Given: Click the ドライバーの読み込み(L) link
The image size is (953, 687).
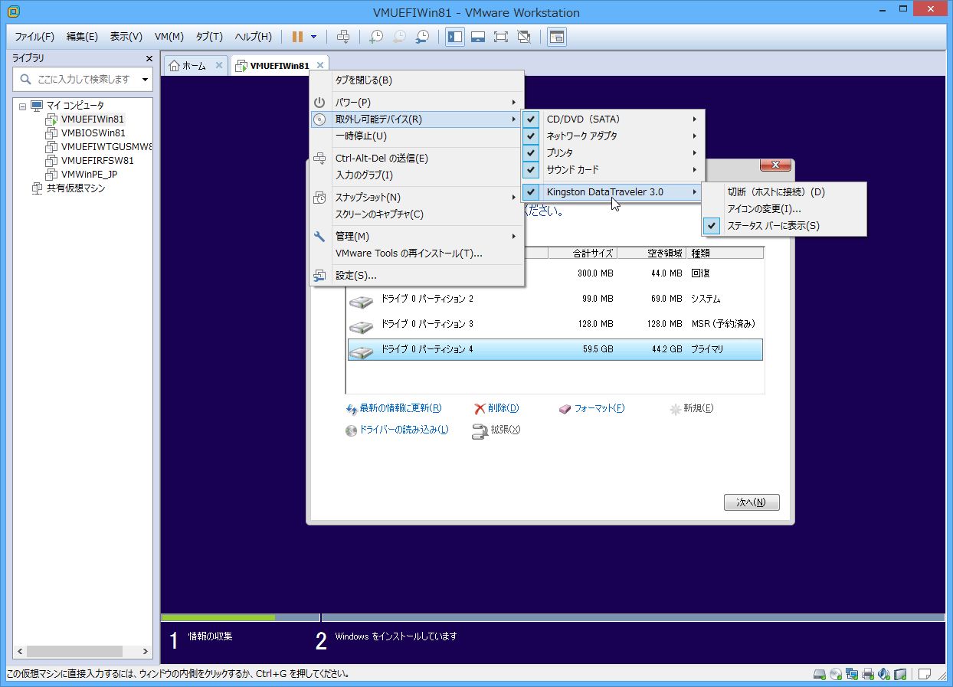Looking at the screenshot, I should point(404,430).
